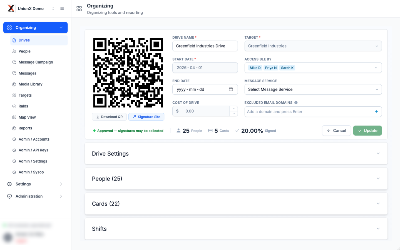Image resolution: width=400 pixels, height=250 pixels.
Task: Click the Admin / Settings icon
Action: coord(14,161)
